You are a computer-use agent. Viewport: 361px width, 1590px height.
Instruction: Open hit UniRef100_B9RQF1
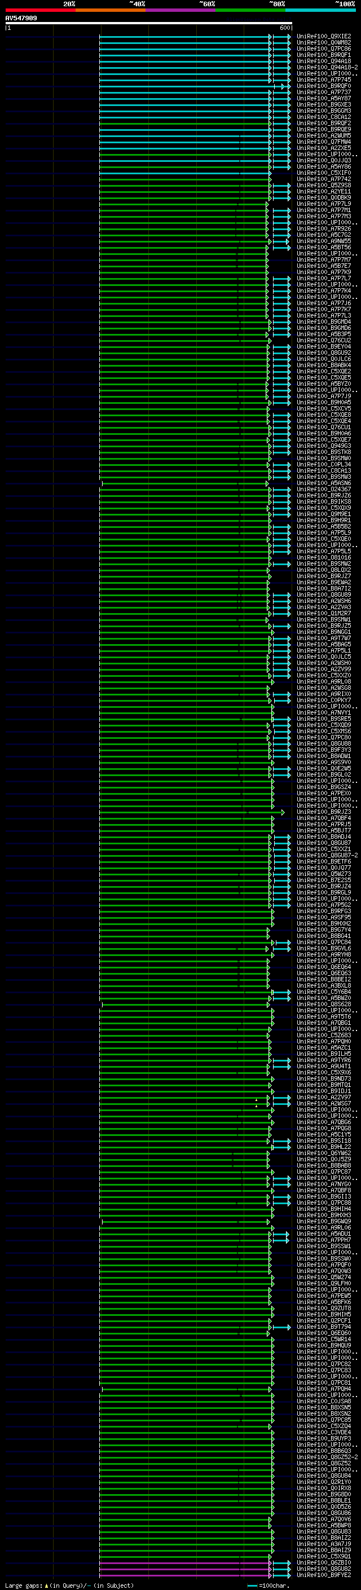[x=324, y=55]
